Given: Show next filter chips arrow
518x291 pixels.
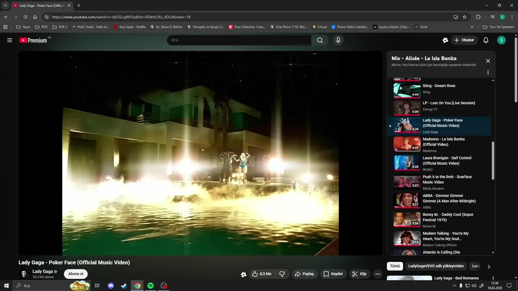Looking at the screenshot, I should (489, 266).
